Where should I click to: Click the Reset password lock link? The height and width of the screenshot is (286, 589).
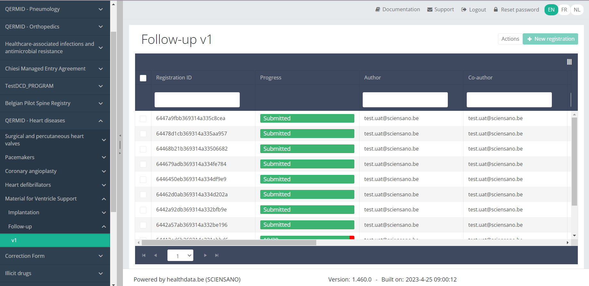516,10
